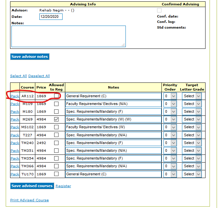Open Priority Order dropdown for M269
This screenshot has height=208, width=221.
tap(170, 119)
